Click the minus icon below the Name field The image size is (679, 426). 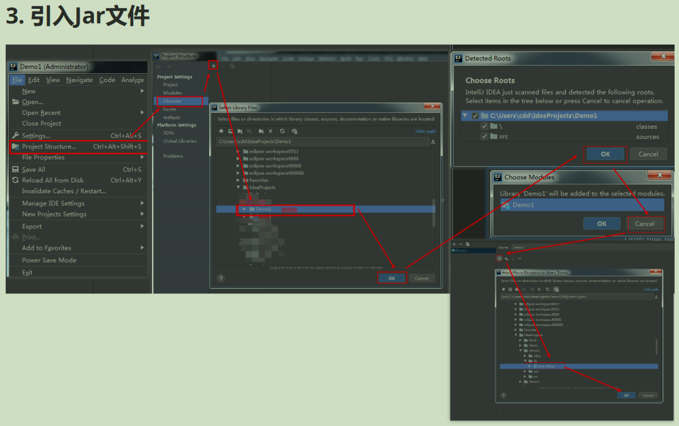pyautogui.click(x=519, y=259)
